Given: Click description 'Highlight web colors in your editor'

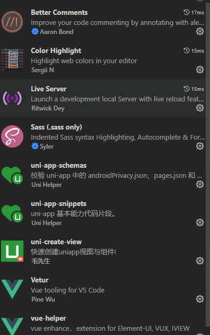Looking at the screenshot, I should coord(84,61).
